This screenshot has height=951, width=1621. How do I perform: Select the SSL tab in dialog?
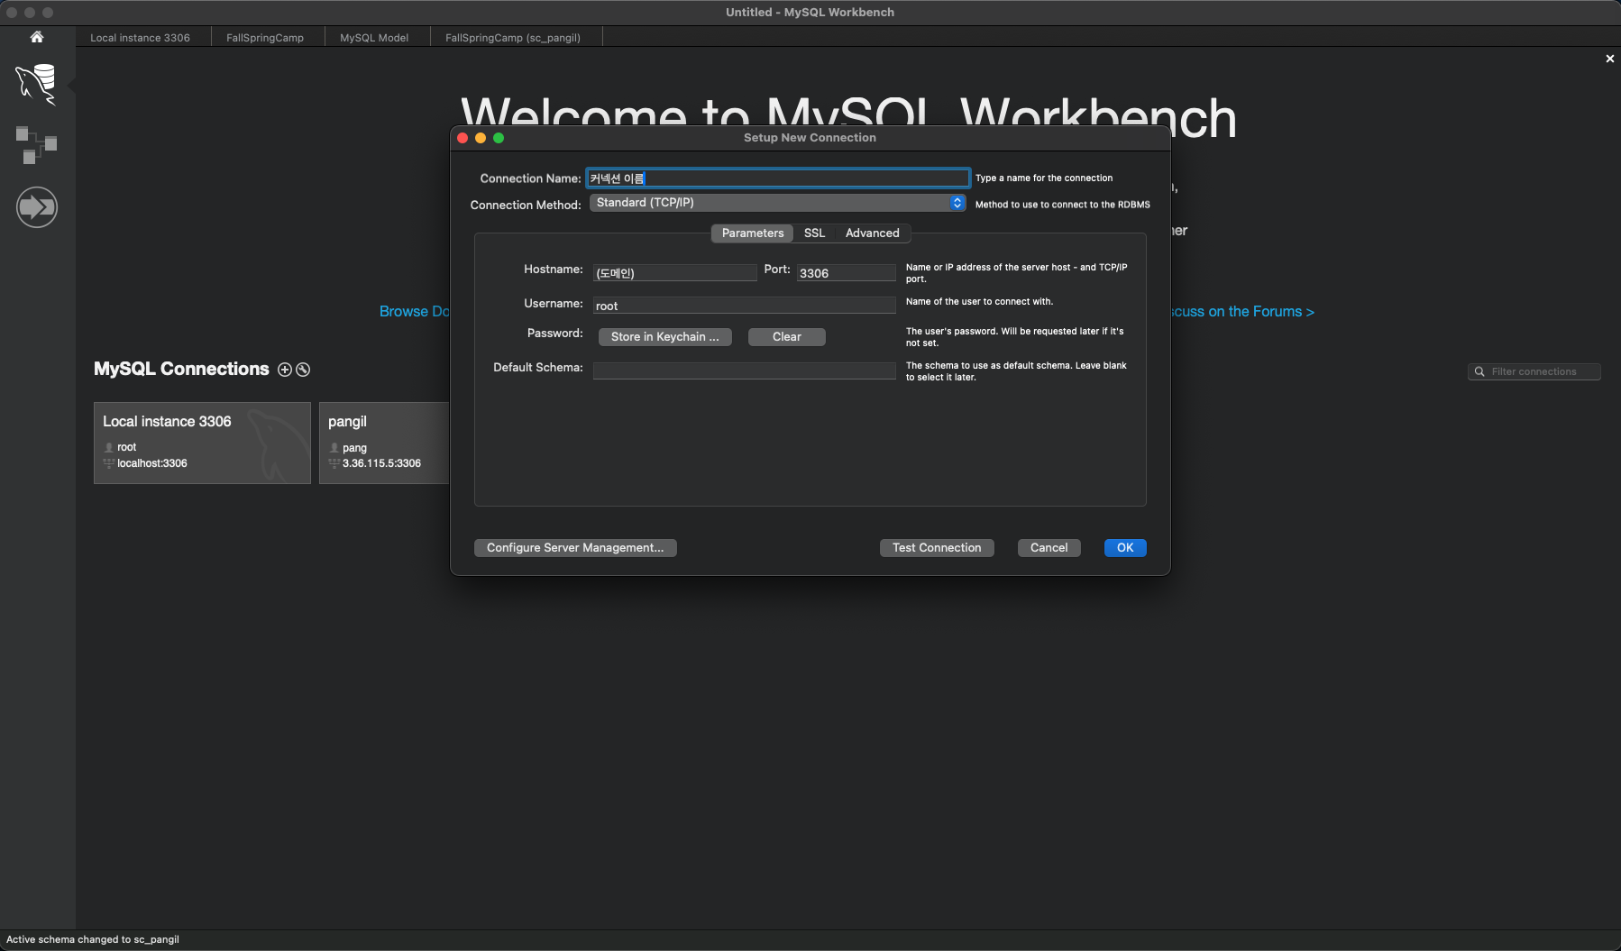pos(815,233)
